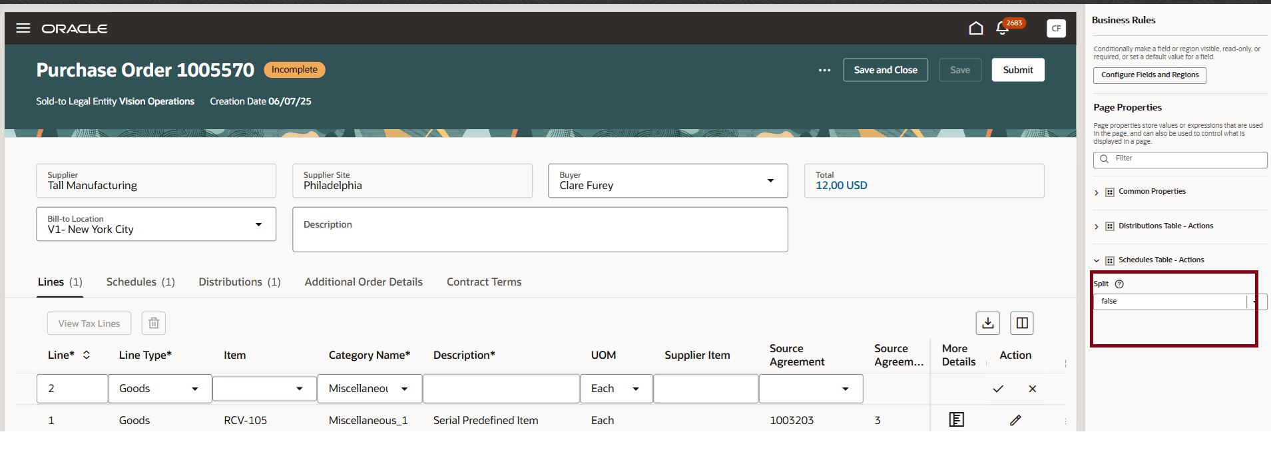1271x466 pixels.
Task: Click the Save and Close button
Action: pyautogui.click(x=886, y=70)
